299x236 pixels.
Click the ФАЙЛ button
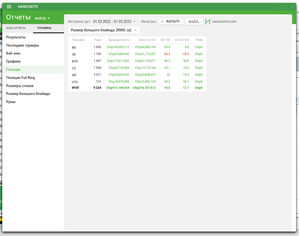[194, 22]
